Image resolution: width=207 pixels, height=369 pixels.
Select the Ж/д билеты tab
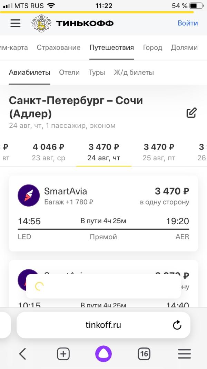(x=134, y=72)
